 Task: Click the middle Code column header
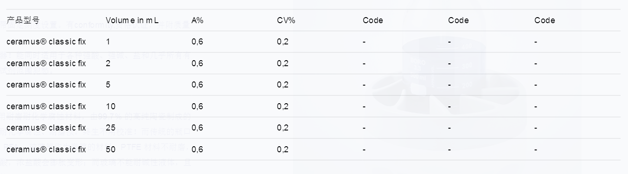pos(458,20)
